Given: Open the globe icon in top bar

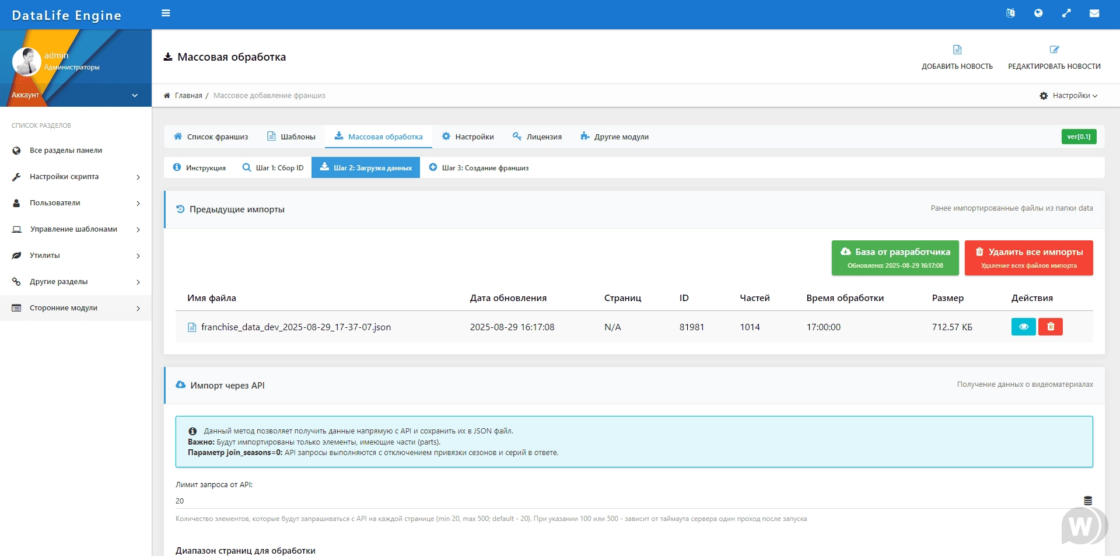Looking at the screenshot, I should tap(1038, 13).
